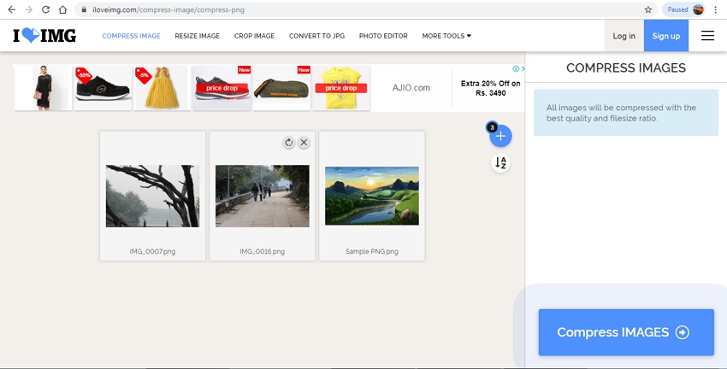This screenshot has height=369, width=727.
Task: Expand the MORE TOOLS dropdown
Action: pos(446,36)
